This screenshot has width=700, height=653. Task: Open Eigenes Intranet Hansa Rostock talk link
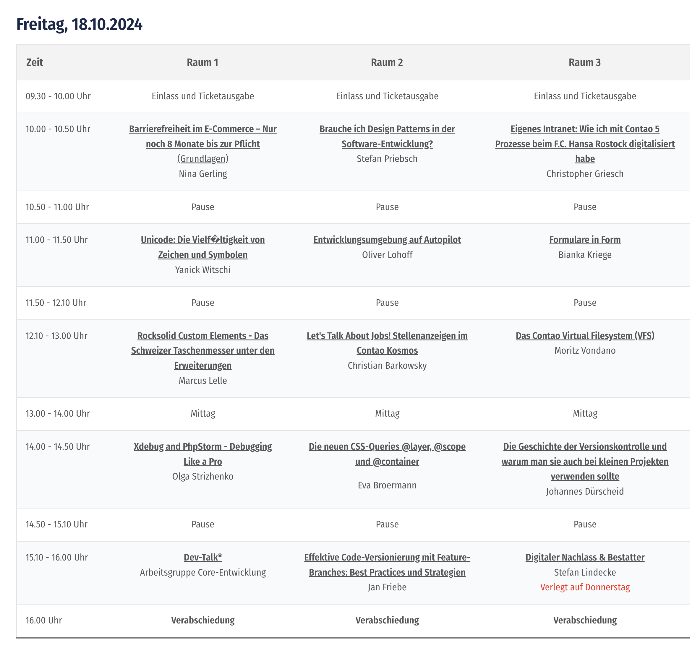[585, 144]
